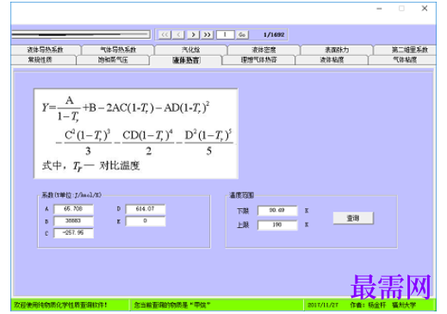Click the 2017/11/27 date in status bar
The width and height of the screenshot is (447, 314).
pos(323,305)
